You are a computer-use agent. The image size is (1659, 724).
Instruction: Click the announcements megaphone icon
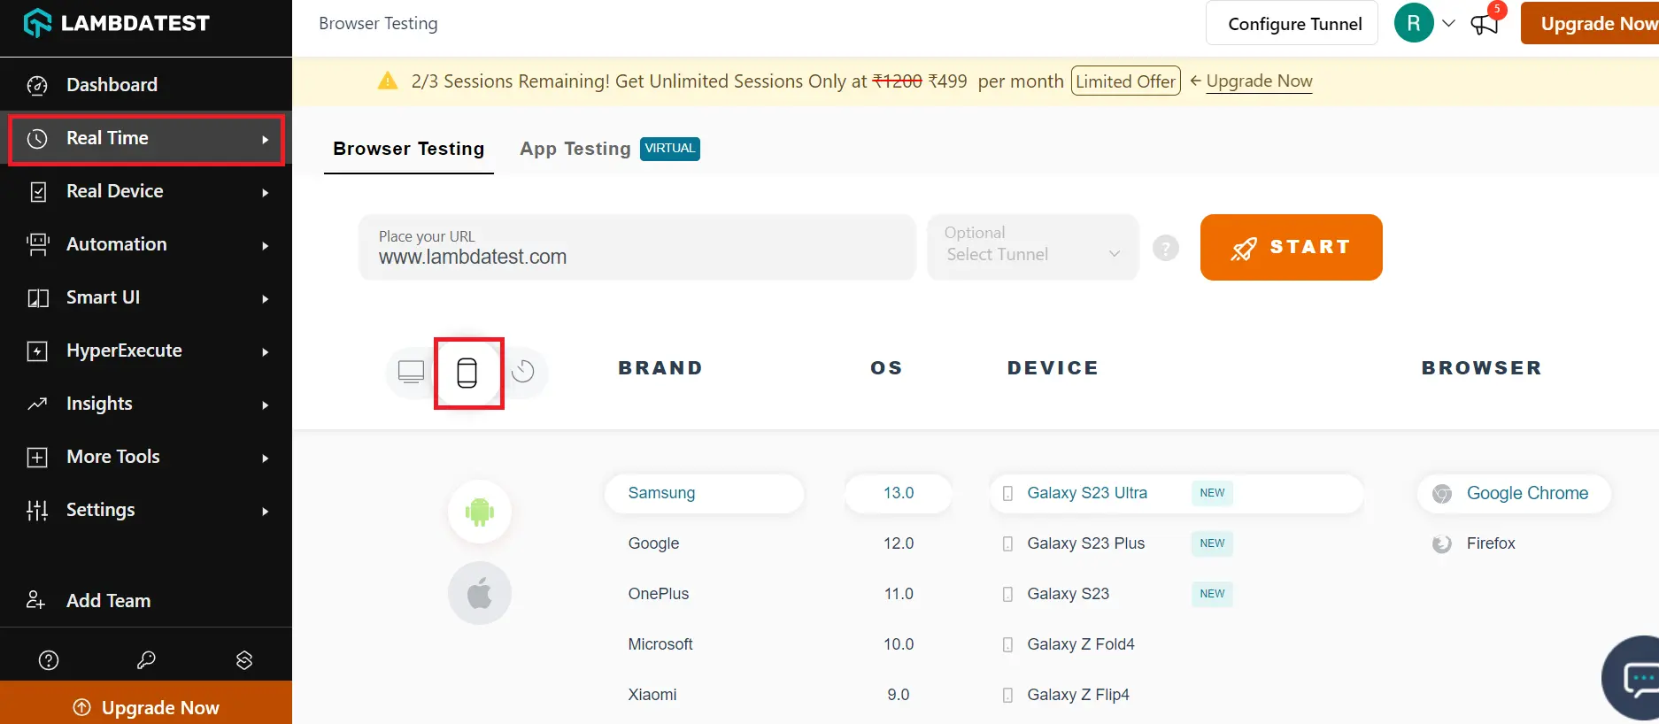click(x=1485, y=24)
